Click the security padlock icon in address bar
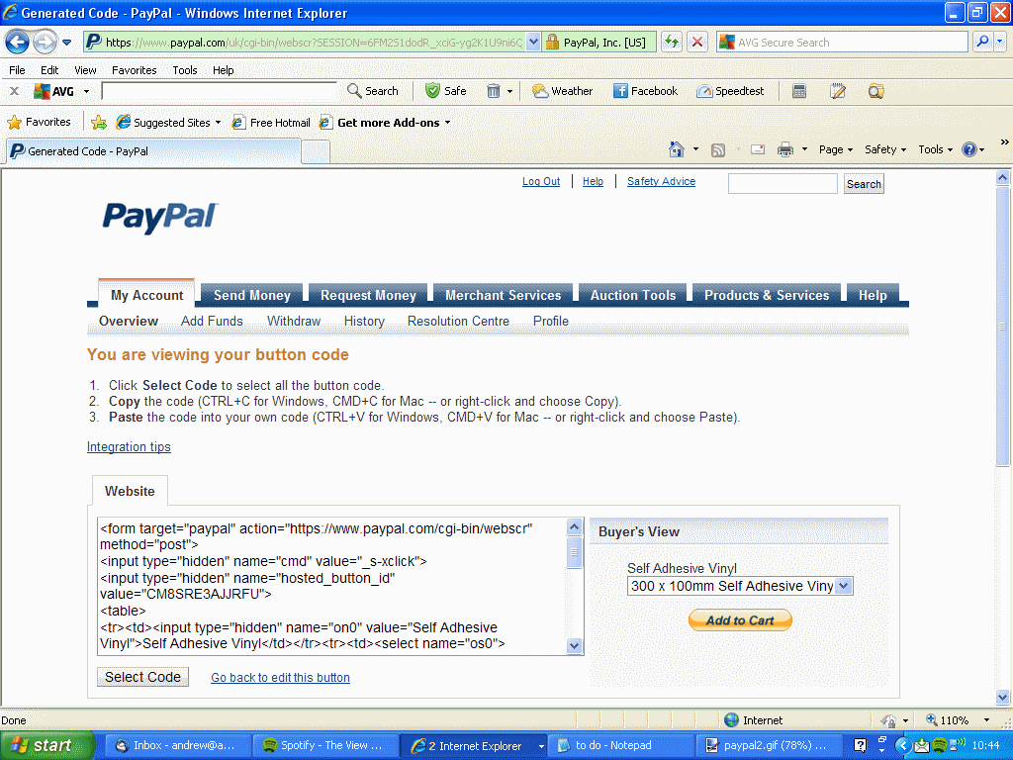1013x760 pixels. tap(552, 43)
